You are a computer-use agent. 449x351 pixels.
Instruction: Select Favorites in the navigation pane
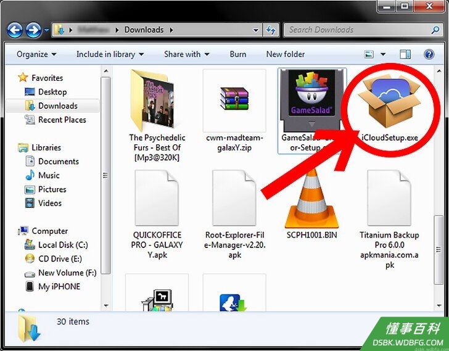(47, 78)
